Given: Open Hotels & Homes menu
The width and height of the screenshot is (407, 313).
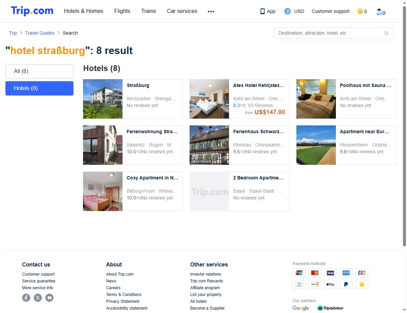Looking at the screenshot, I should [84, 11].
